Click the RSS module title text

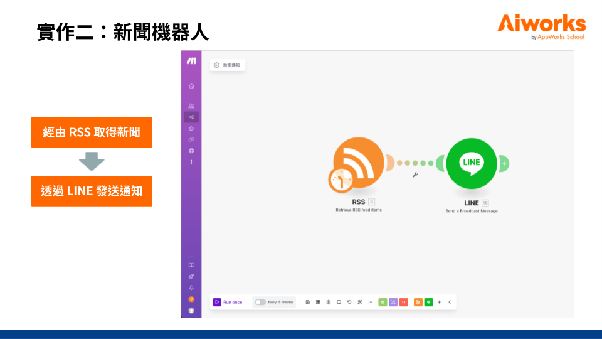point(359,202)
